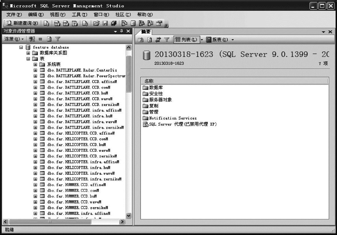Click the Save floppy disk icon

click(105, 23)
